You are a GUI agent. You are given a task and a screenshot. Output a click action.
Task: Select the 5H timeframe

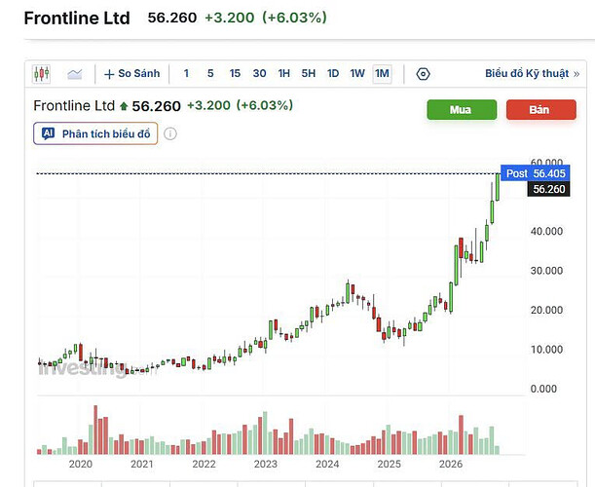point(308,74)
